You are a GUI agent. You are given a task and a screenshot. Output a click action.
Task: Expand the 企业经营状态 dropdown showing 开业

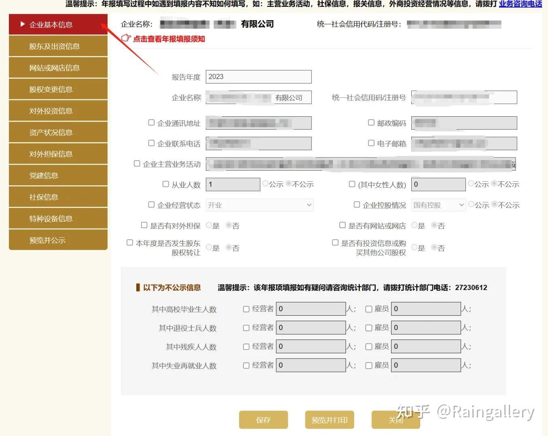260,205
